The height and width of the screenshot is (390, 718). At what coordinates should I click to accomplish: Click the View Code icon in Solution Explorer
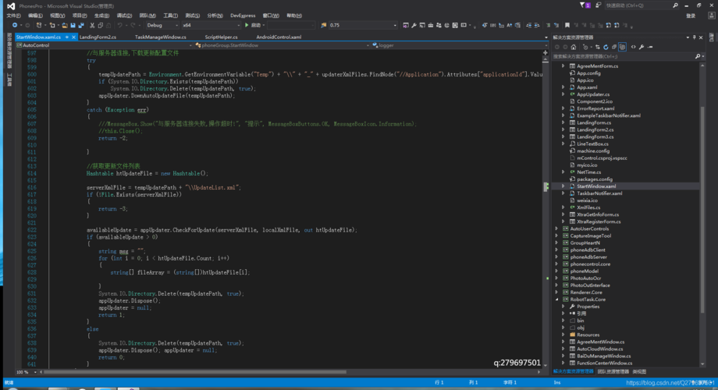[633, 47]
